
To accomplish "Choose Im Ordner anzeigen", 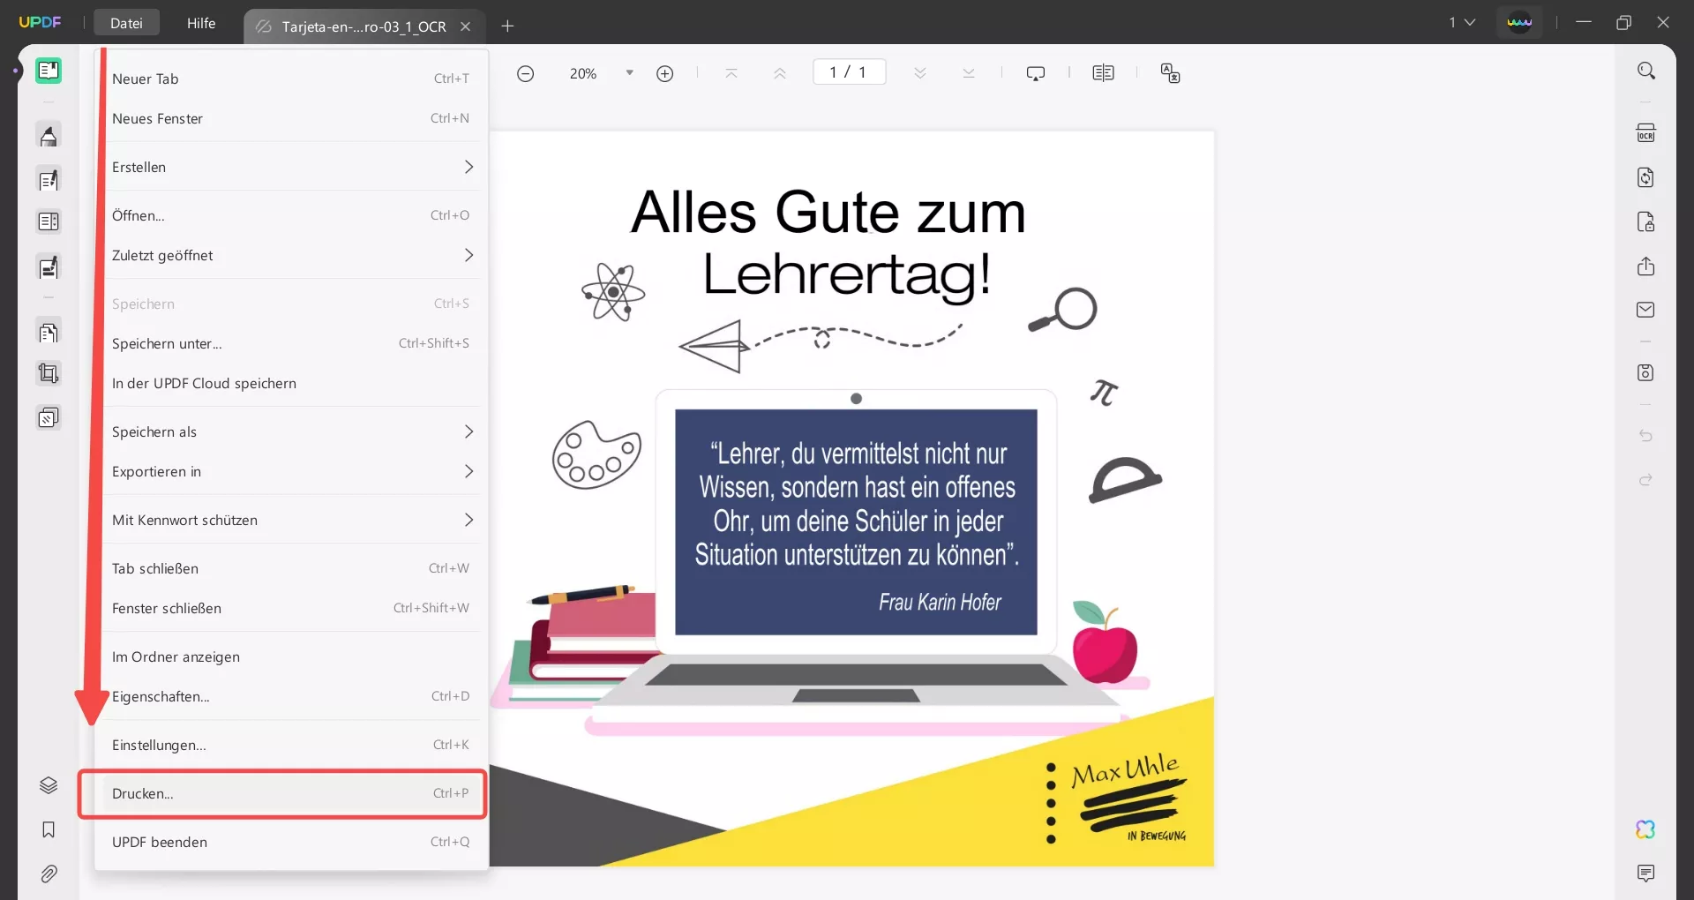I will (x=291, y=656).
